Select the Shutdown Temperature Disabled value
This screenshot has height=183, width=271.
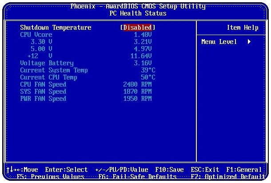(x=138, y=28)
